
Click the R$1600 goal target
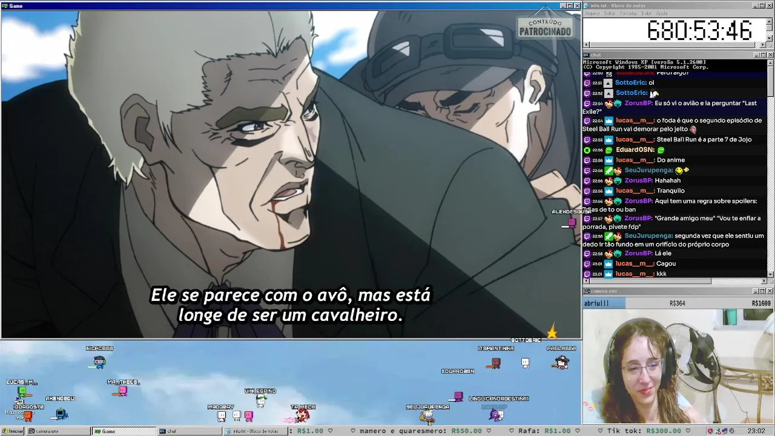pos(761,303)
